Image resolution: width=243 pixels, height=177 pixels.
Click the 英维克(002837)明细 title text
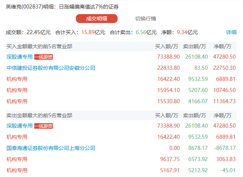[x=29, y=7]
